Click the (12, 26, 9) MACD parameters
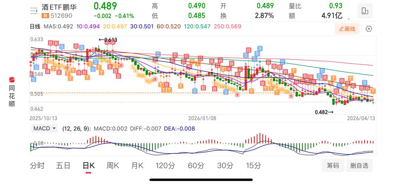402x185 pixels. click(77, 128)
